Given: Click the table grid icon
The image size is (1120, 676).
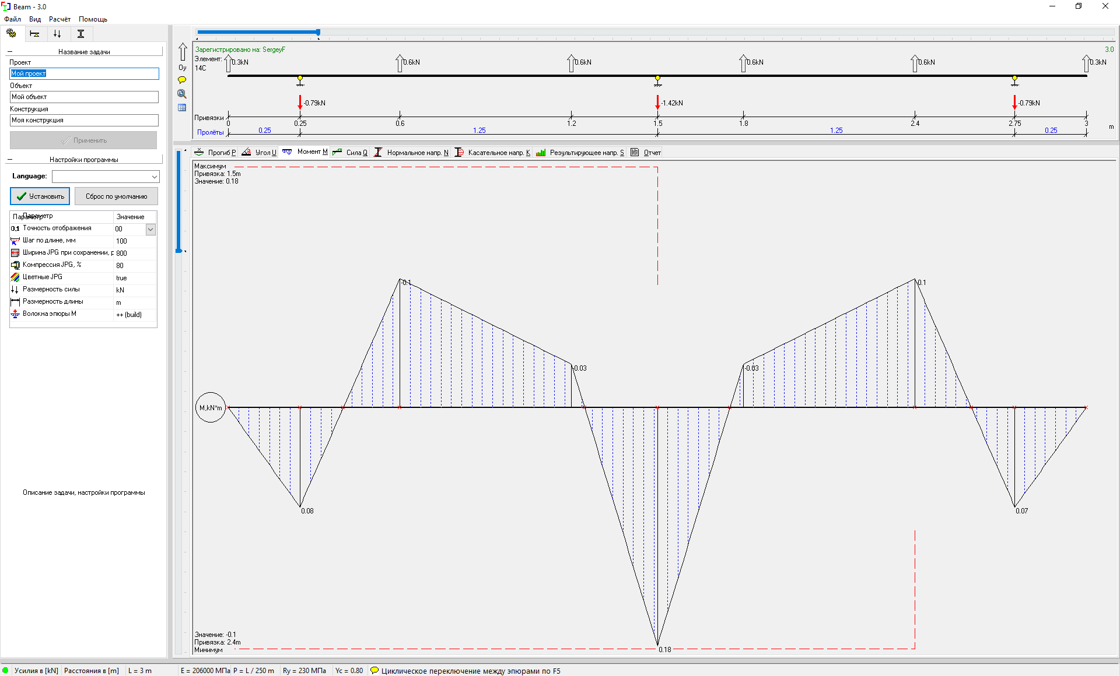Looking at the screenshot, I should [182, 108].
